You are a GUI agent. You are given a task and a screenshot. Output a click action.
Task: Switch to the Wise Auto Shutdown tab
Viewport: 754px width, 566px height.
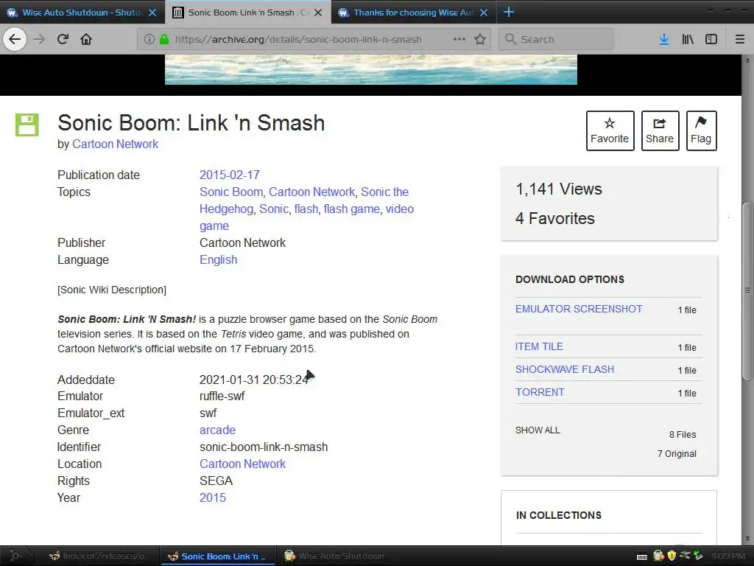click(x=82, y=13)
